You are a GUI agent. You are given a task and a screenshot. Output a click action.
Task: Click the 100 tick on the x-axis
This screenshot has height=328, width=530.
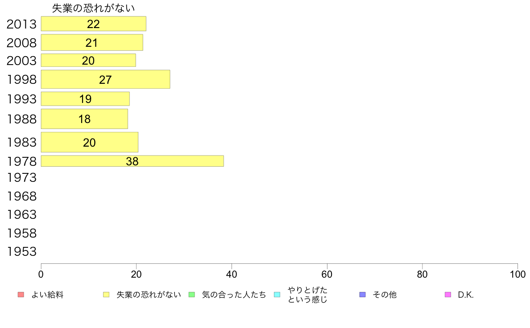518,274
